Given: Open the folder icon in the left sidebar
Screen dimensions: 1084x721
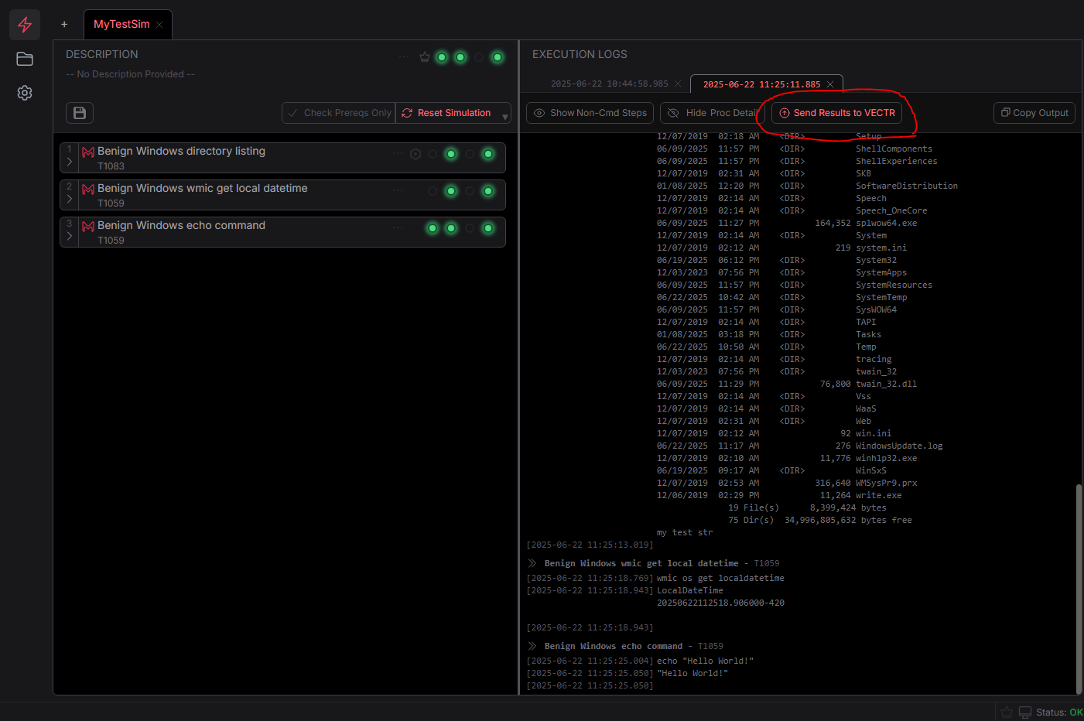Looking at the screenshot, I should [x=24, y=59].
